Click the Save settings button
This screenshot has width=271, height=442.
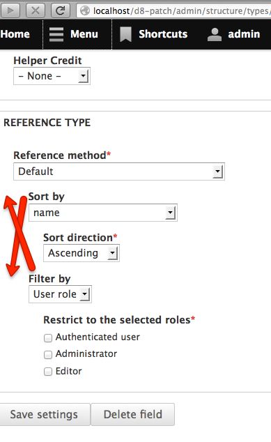[45, 414]
